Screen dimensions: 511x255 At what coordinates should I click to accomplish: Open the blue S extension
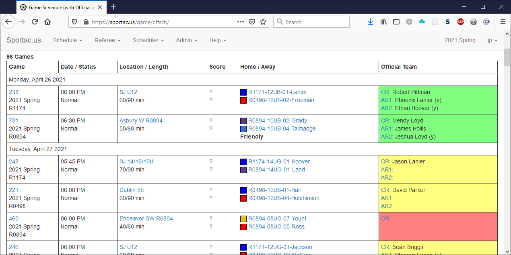(447, 22)
